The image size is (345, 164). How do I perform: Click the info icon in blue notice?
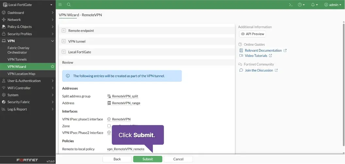(x=68, y=76)
